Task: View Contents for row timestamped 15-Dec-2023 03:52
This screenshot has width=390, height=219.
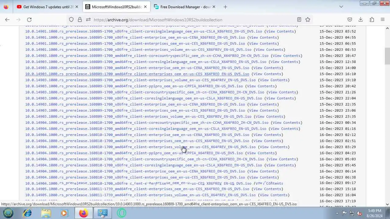Action: pos(280,31)
